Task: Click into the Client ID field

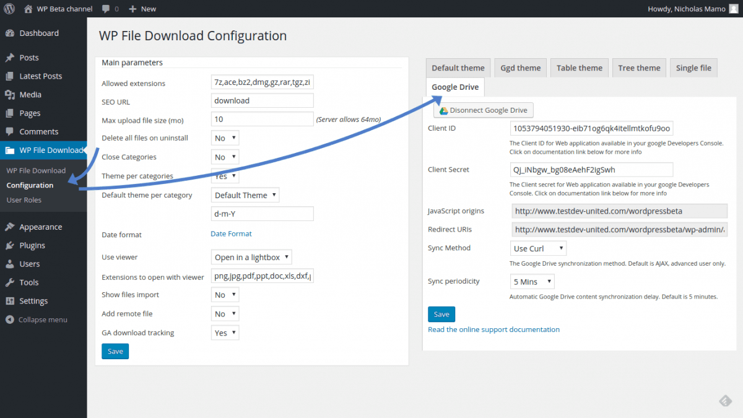Action: click(591, 129)
